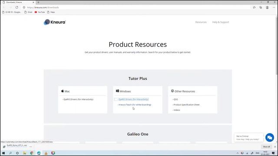Open the Help & Support menu item
278x156 pixels.
coord(221,22)
